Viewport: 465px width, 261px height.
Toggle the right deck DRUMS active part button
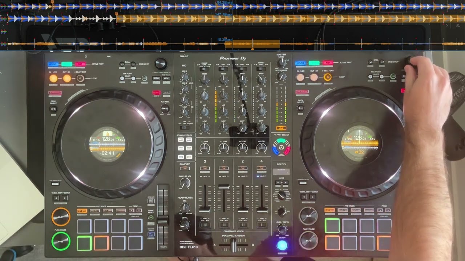tap(301, 63)
